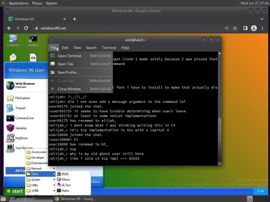Click the show desktop panel icon
Viewport: 270px width, 202px height.
3,199
